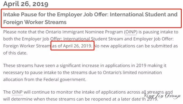The height and width of the screenshot is (104, 183).
Task: Click the Intake Pause headline's first line
Action: coord(90,15)
